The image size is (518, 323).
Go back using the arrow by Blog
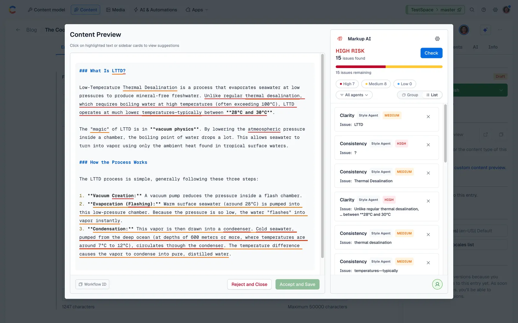click(18, 30)
